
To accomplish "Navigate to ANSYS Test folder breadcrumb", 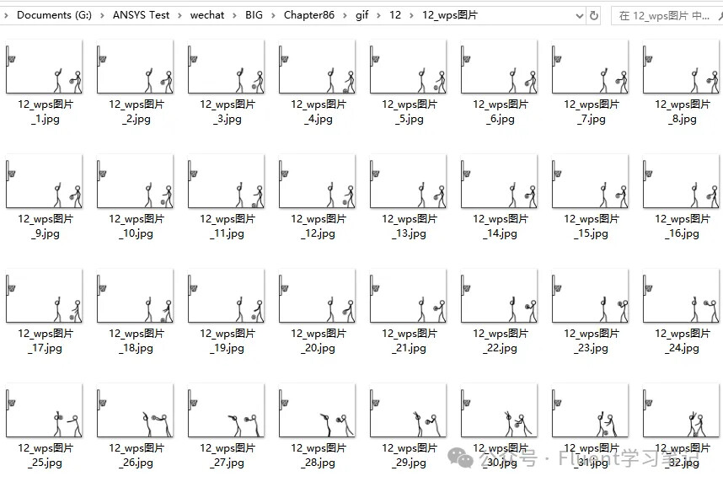I will pos(141,15).
